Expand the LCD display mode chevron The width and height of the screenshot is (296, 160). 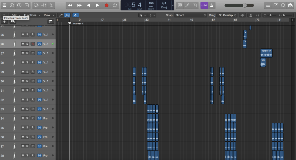click(173, 5)
